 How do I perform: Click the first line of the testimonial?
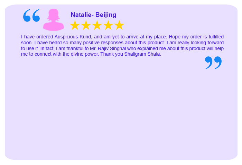122,37
